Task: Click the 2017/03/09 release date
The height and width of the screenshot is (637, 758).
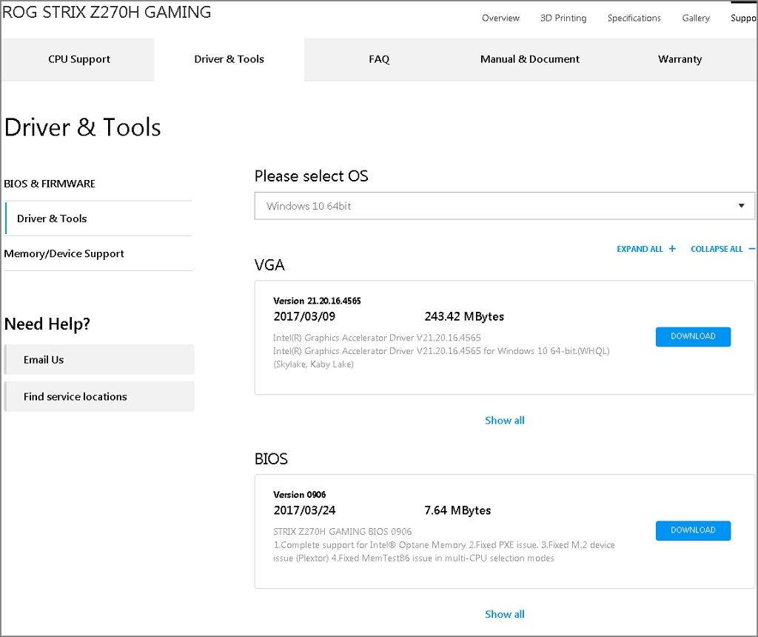Action: pos(304,317)
